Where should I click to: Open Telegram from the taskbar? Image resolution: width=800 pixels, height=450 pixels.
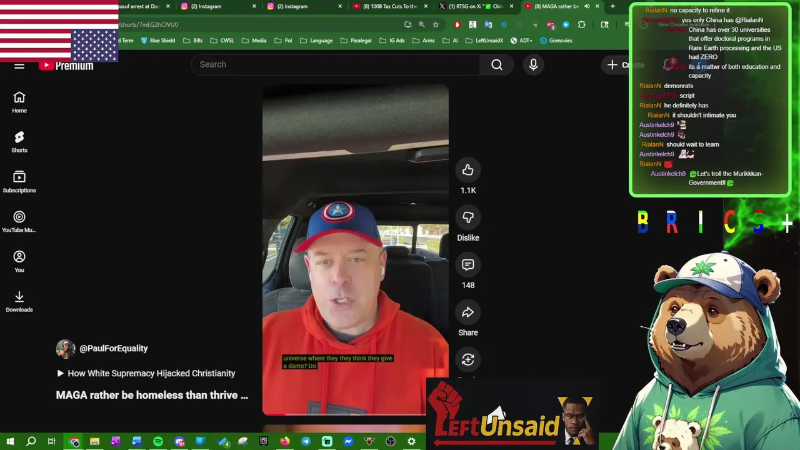306,442
